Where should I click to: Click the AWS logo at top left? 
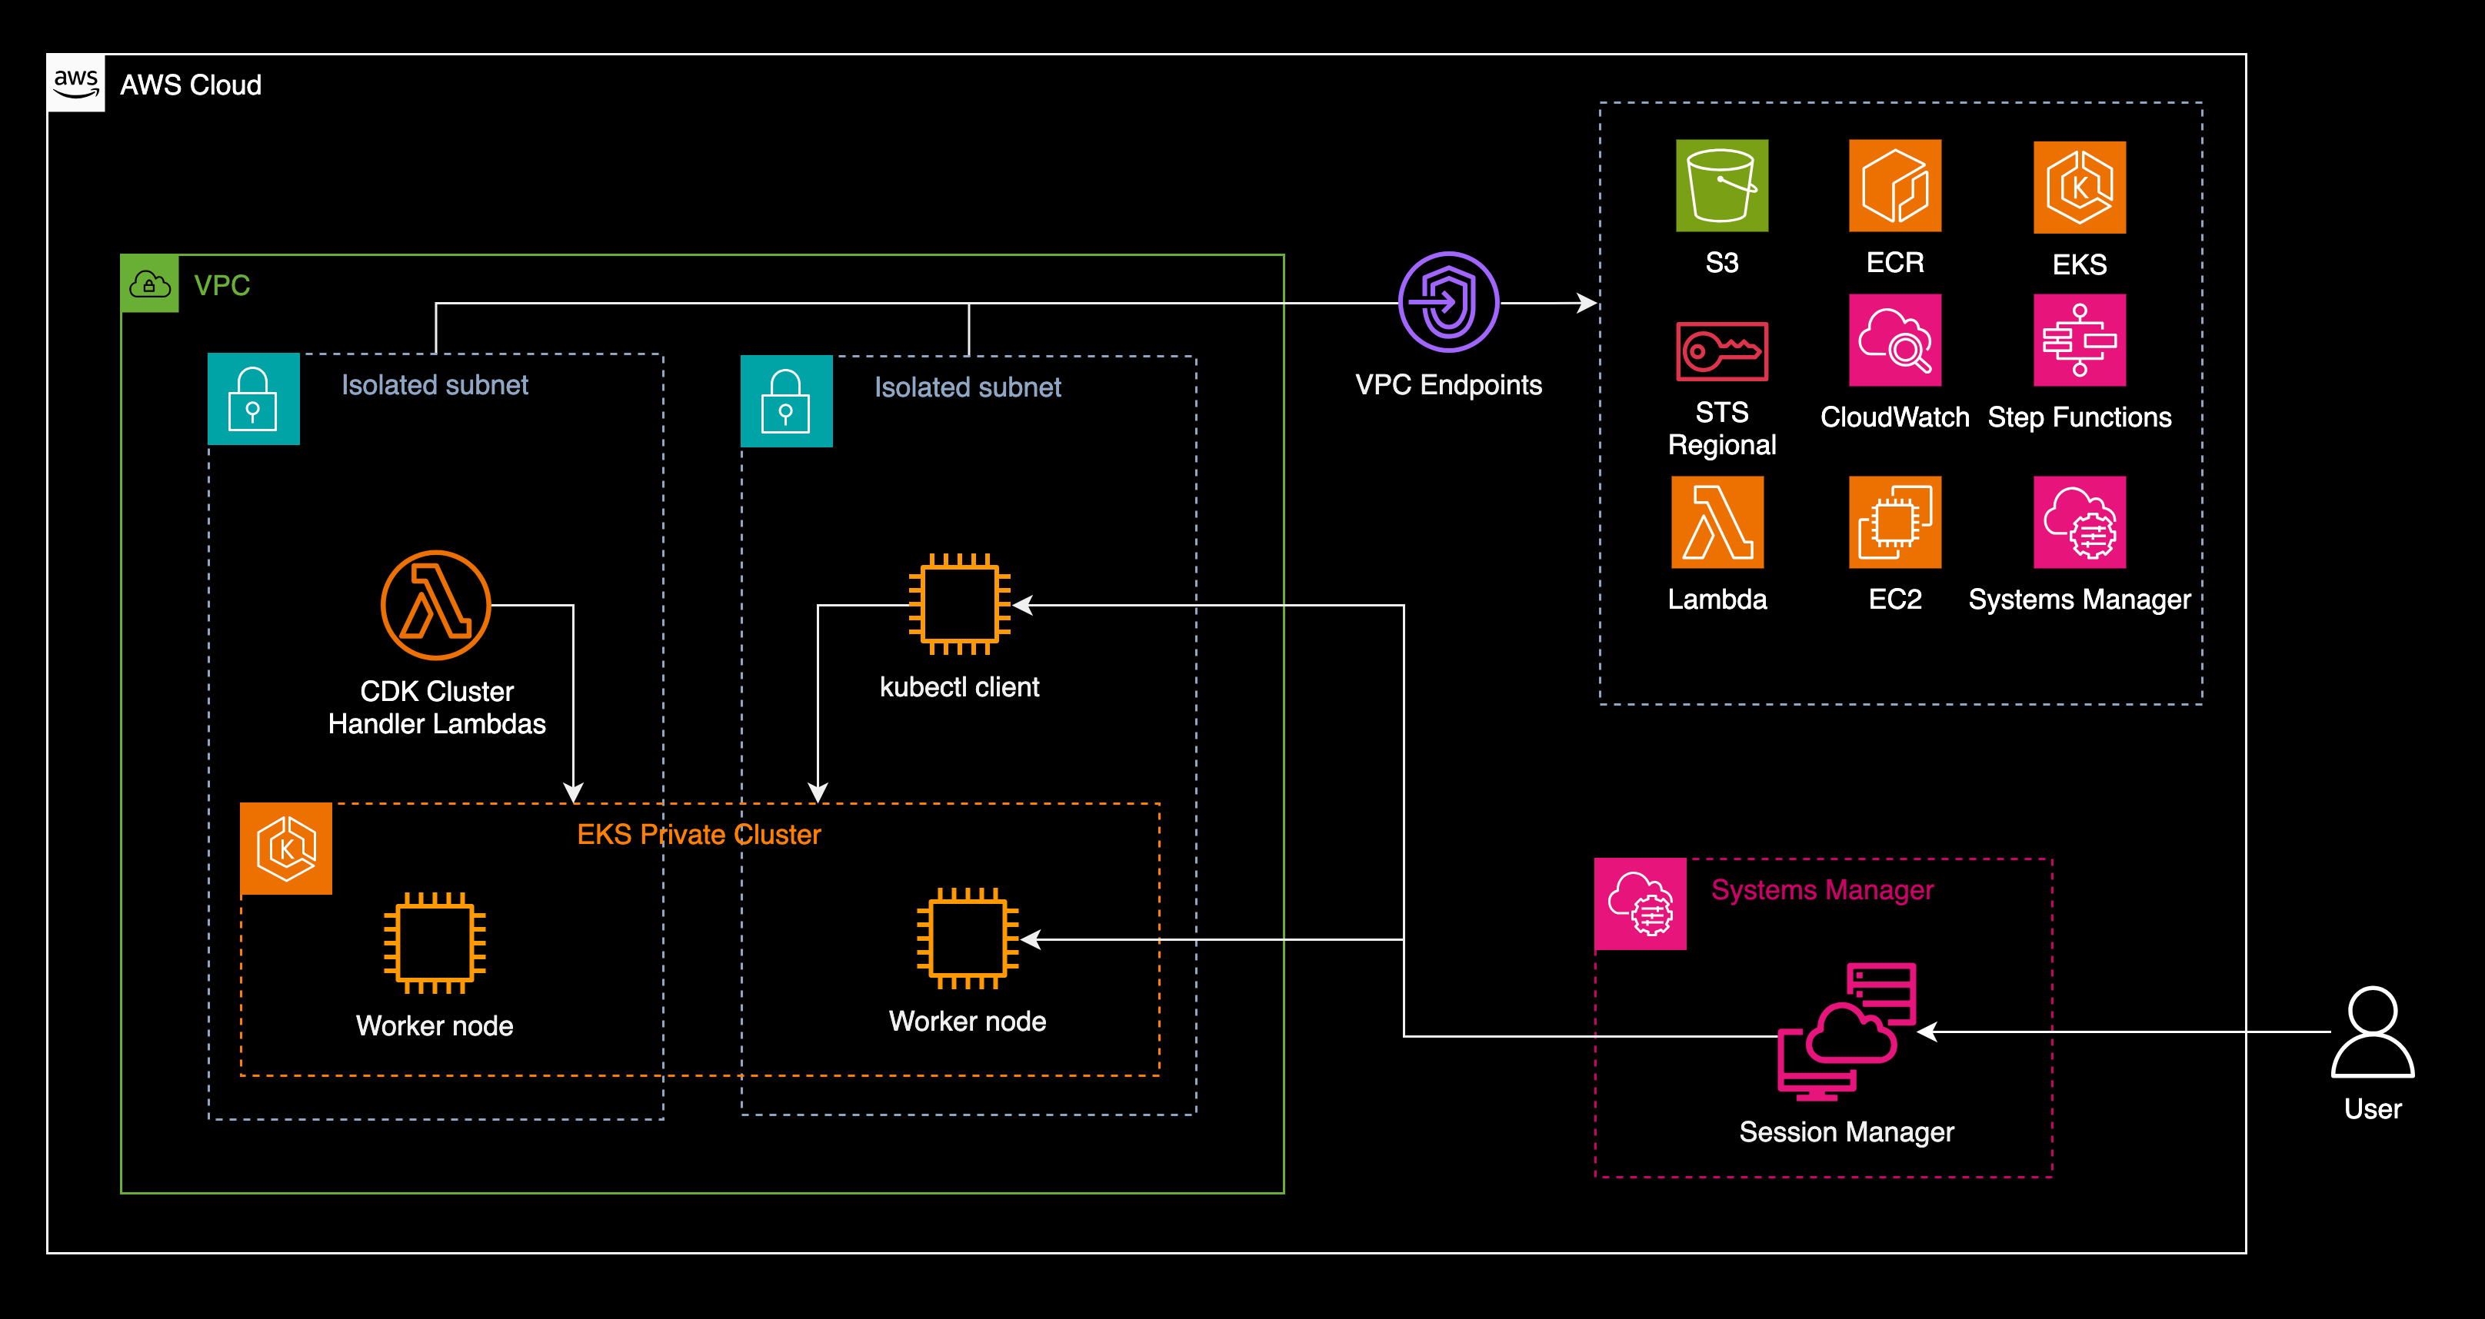pos(76,84)
